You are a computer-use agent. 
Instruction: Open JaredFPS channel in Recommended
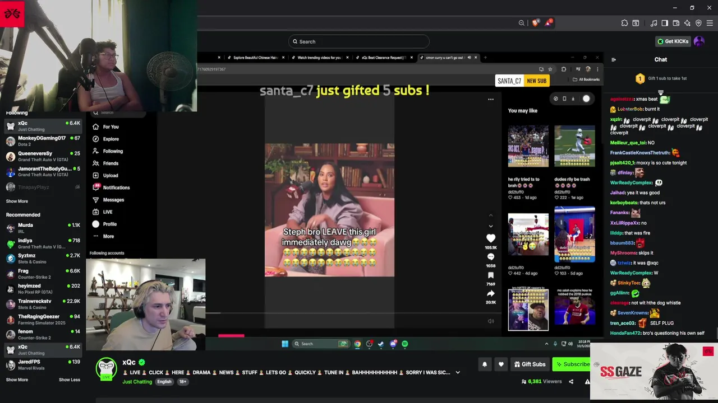[x=43, y=365]
